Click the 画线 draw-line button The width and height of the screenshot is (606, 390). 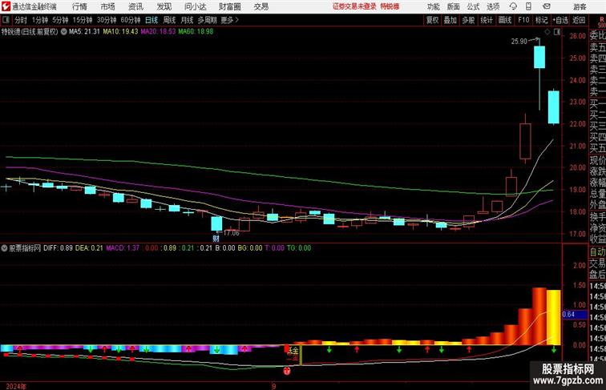(505, 20)
